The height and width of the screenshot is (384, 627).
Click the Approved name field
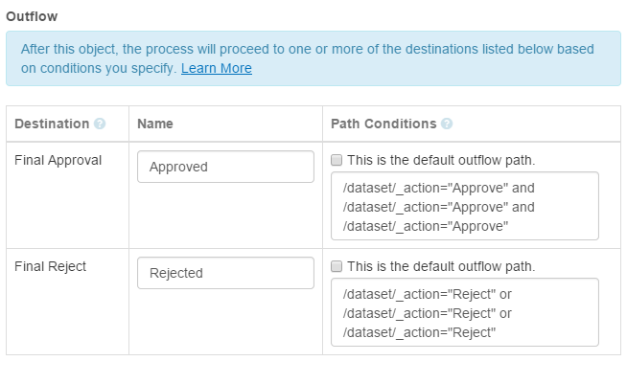[225, 167]
